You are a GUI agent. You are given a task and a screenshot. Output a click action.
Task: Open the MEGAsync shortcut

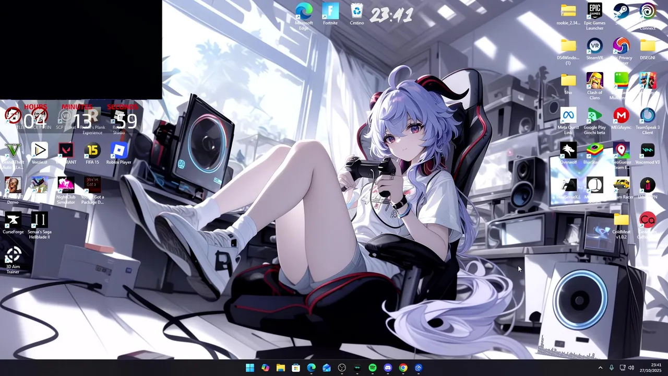pyautogui.click(x=621, y=119)
